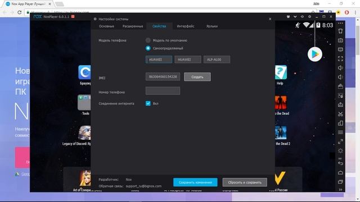Open the three-dots menu atop Nox sidebar
The image size is (360, 202).
(340, 24)
